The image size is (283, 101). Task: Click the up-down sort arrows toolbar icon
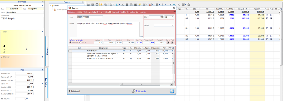click(163, 4)
